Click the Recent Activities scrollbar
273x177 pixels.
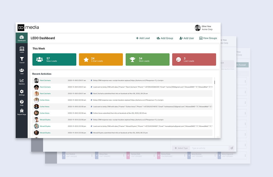coord(215,82)
